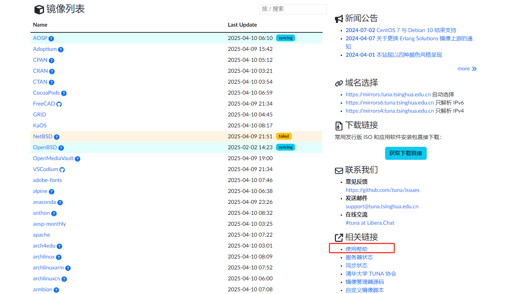Screen dimensions: 508x294
Task: Open the armbian help icon
Action: (x=56, y=290)
